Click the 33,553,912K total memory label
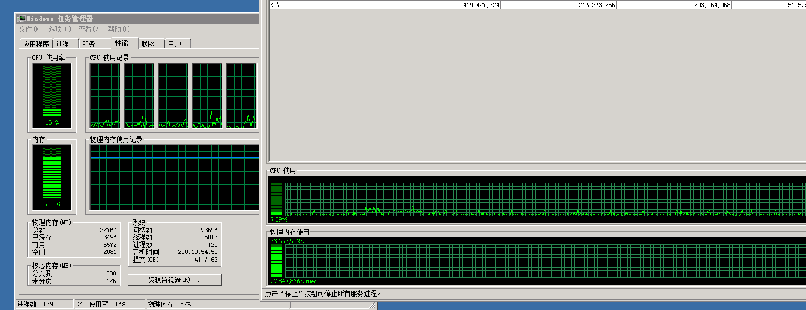The height and width of the screenshot is (310, 806). pyautogui.click(x=287, y=241)
